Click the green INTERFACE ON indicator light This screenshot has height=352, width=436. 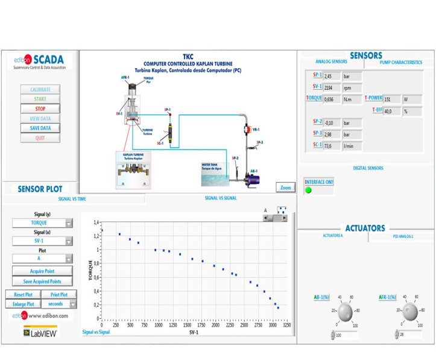[x=309, y=190]
